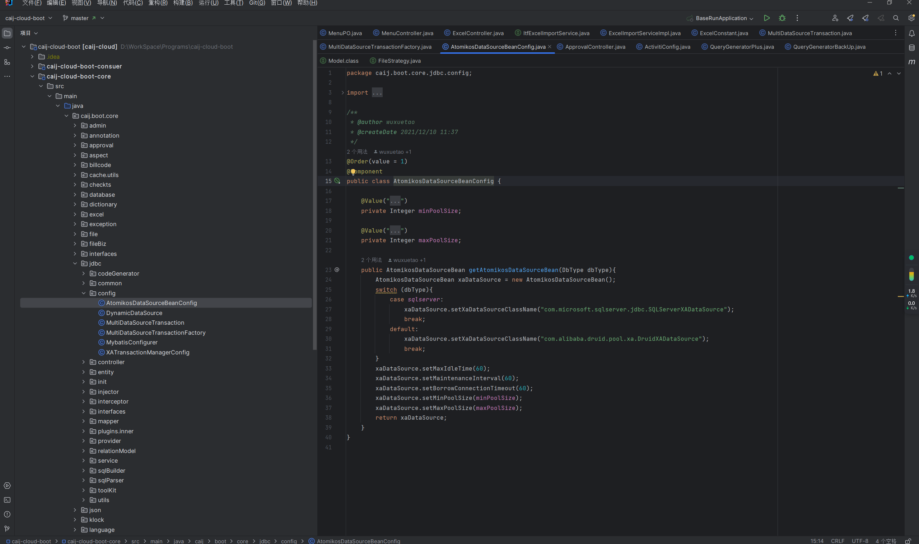This screenshot has height=544, width=919.
Task: Click the Search Everywhere magnifier icon
Action: click(896, 18)
